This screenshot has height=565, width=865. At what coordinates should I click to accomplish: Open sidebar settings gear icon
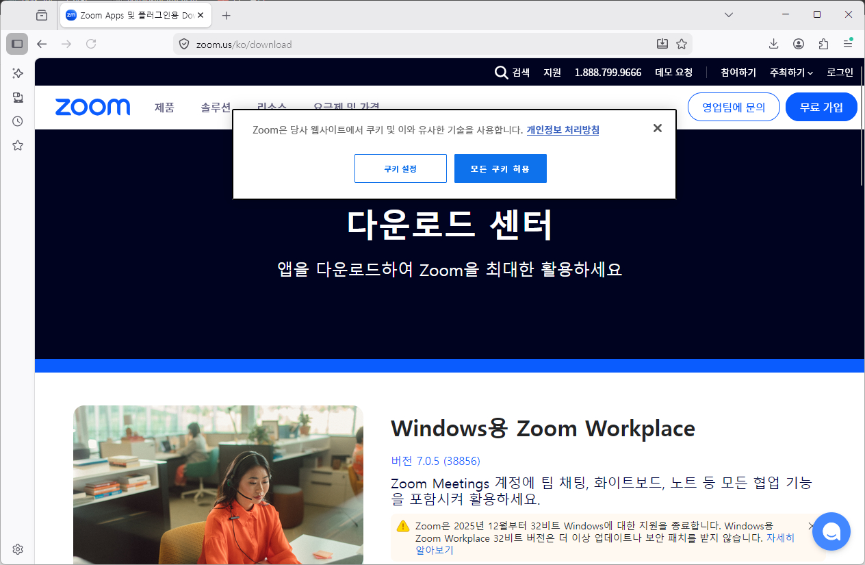tap(18, 549)
